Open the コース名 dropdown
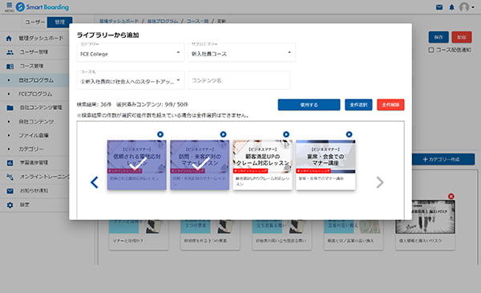Viewport: 481px width, 293px height. pyautogui.click(x=131, y=80)
